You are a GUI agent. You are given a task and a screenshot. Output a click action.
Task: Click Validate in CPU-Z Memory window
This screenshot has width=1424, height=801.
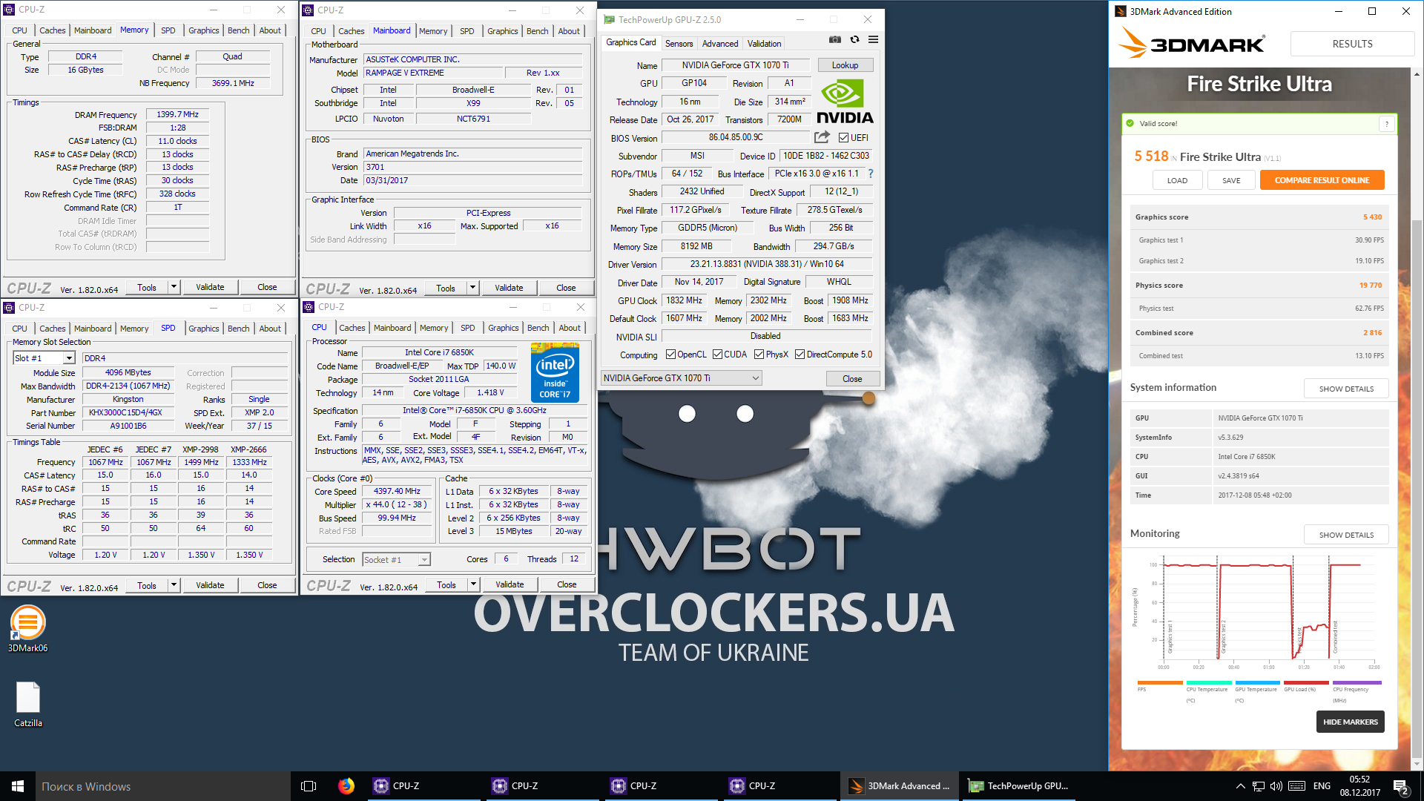pyautogui.click(x=210, y=287)
